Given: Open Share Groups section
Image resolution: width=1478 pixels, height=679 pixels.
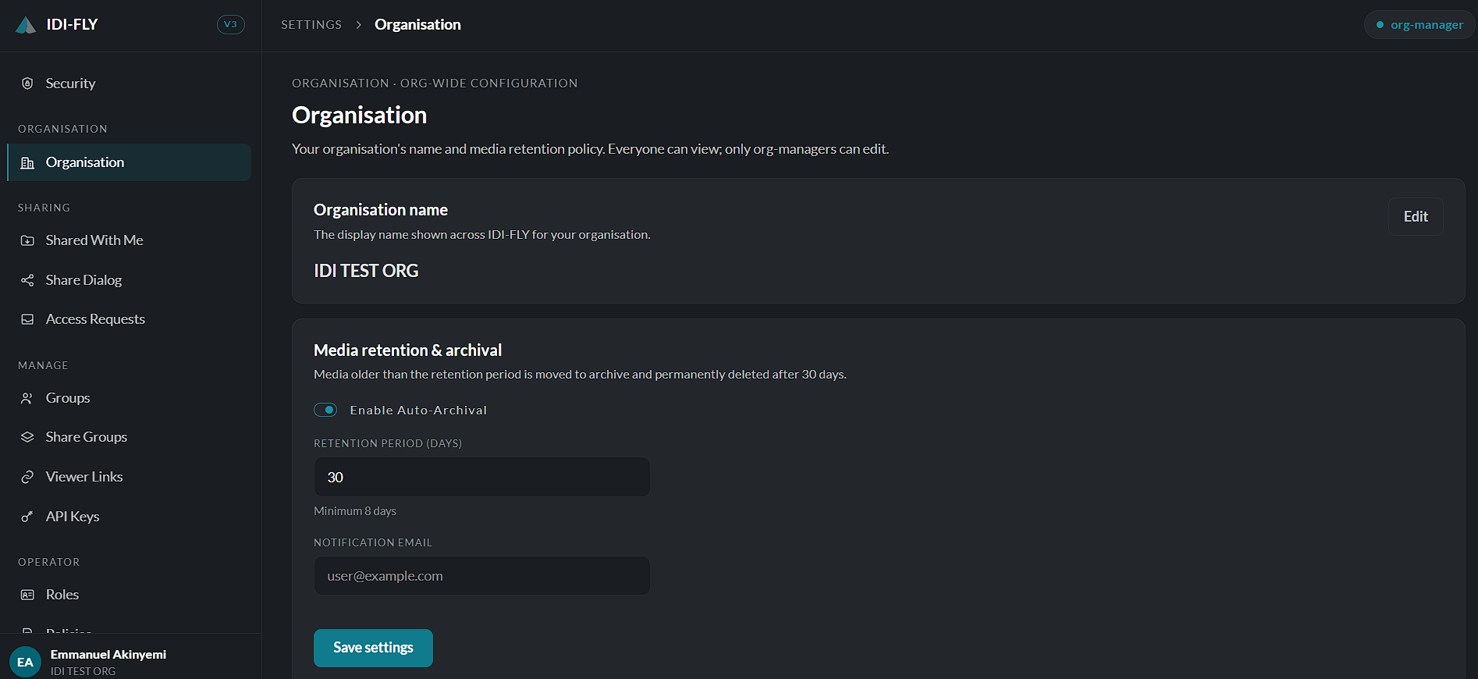Looking at the screenshot, I should [x=129, y=437].
